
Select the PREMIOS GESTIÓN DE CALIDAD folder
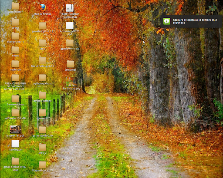pos(15,78)
